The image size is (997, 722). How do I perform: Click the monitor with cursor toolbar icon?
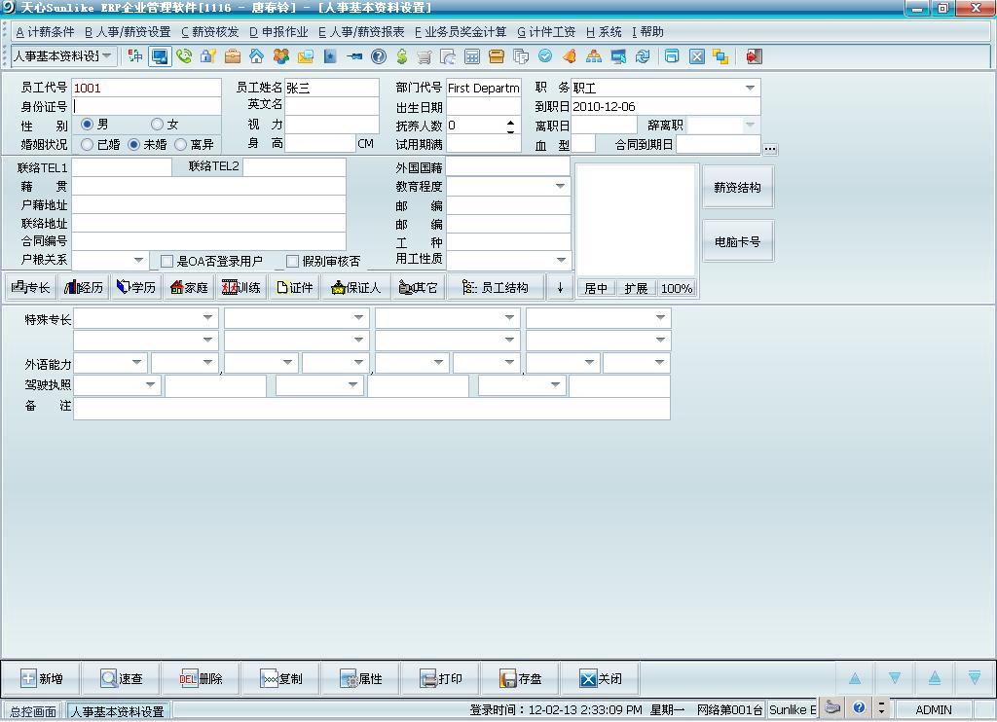tap(618, 56)
